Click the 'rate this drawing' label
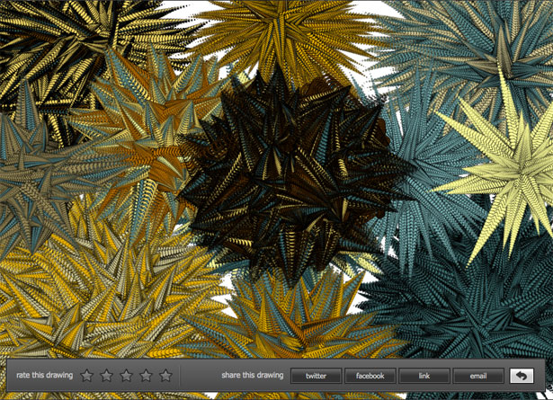This screenshot has height=400, width=553. coord(44,376)
